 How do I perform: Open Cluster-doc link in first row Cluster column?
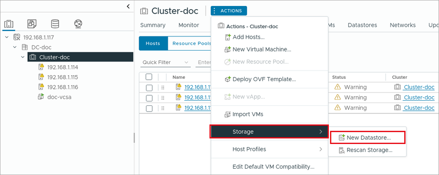coord(418,87)
